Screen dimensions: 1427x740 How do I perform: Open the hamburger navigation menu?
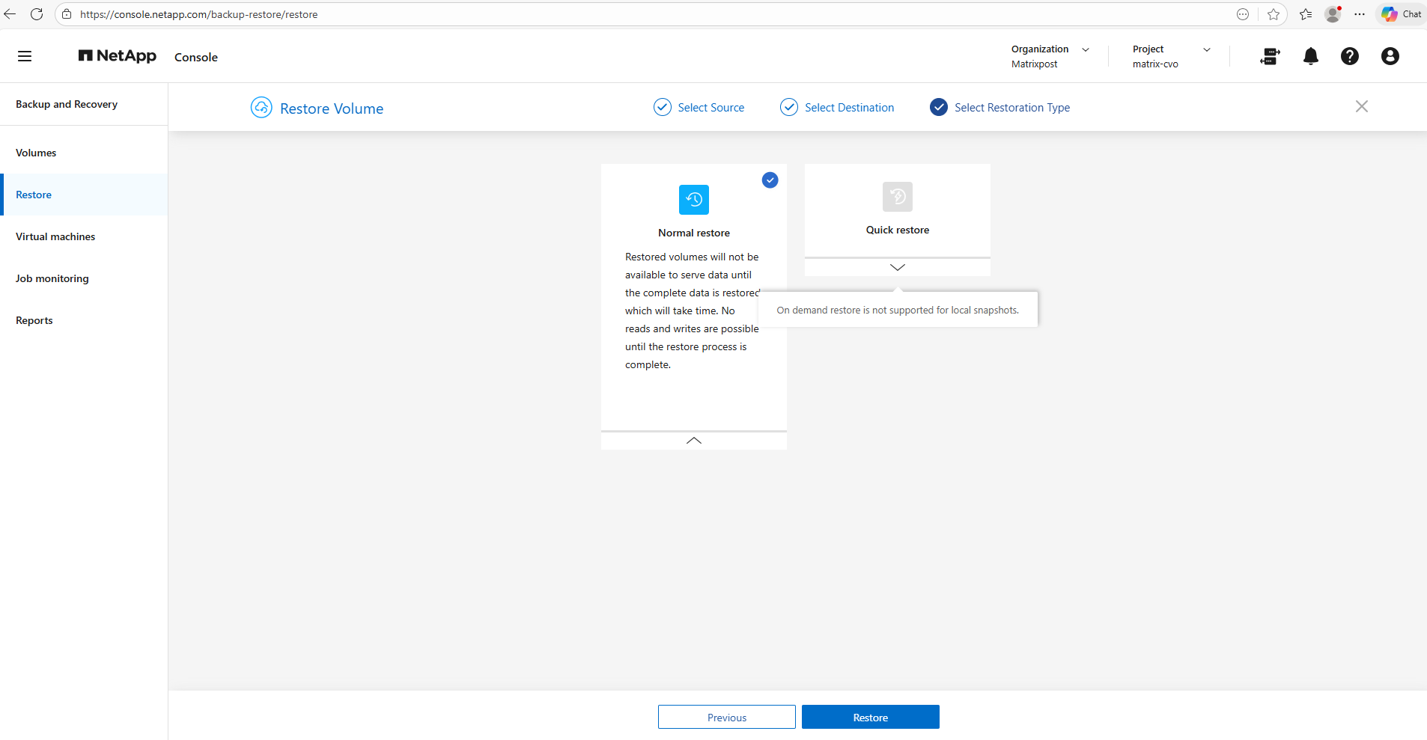(25, 56)
